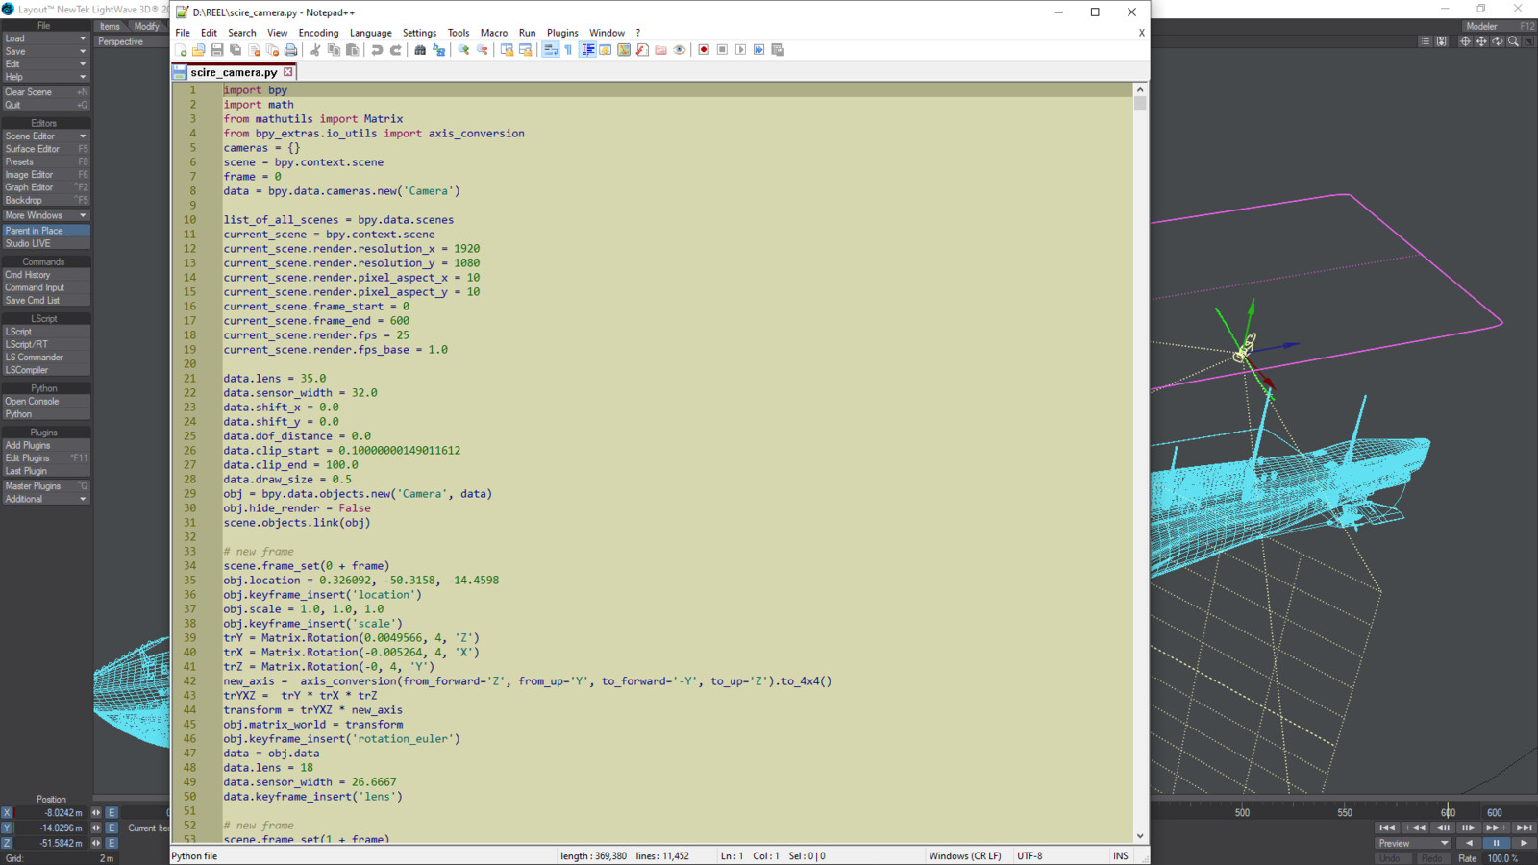This screenshot has height=865, width=1538.
Task: Click the Folder as Workspace icon
Action: [x=660, y=50]
